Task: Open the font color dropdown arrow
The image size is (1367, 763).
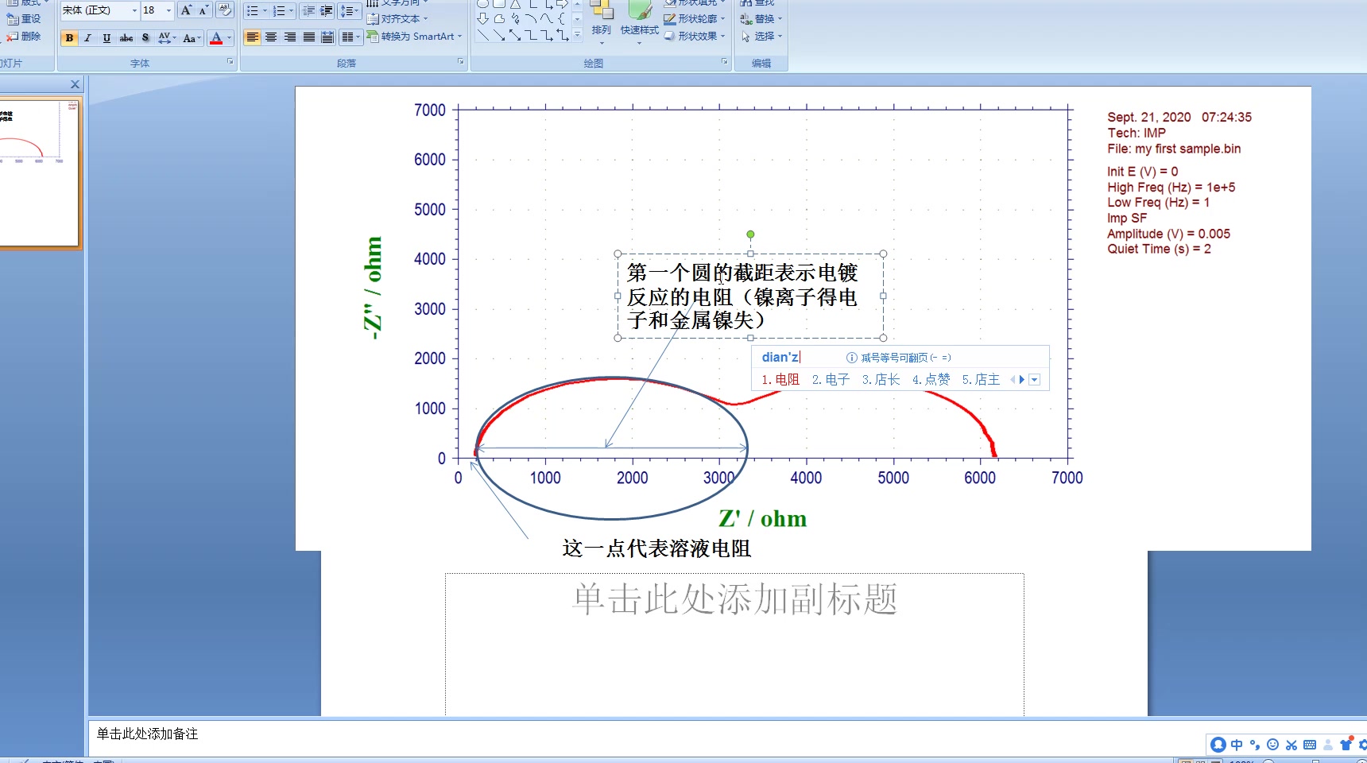Action: click(229, 37)
